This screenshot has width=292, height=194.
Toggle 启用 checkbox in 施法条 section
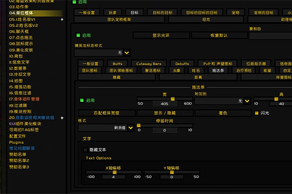(x=82, y=100)
